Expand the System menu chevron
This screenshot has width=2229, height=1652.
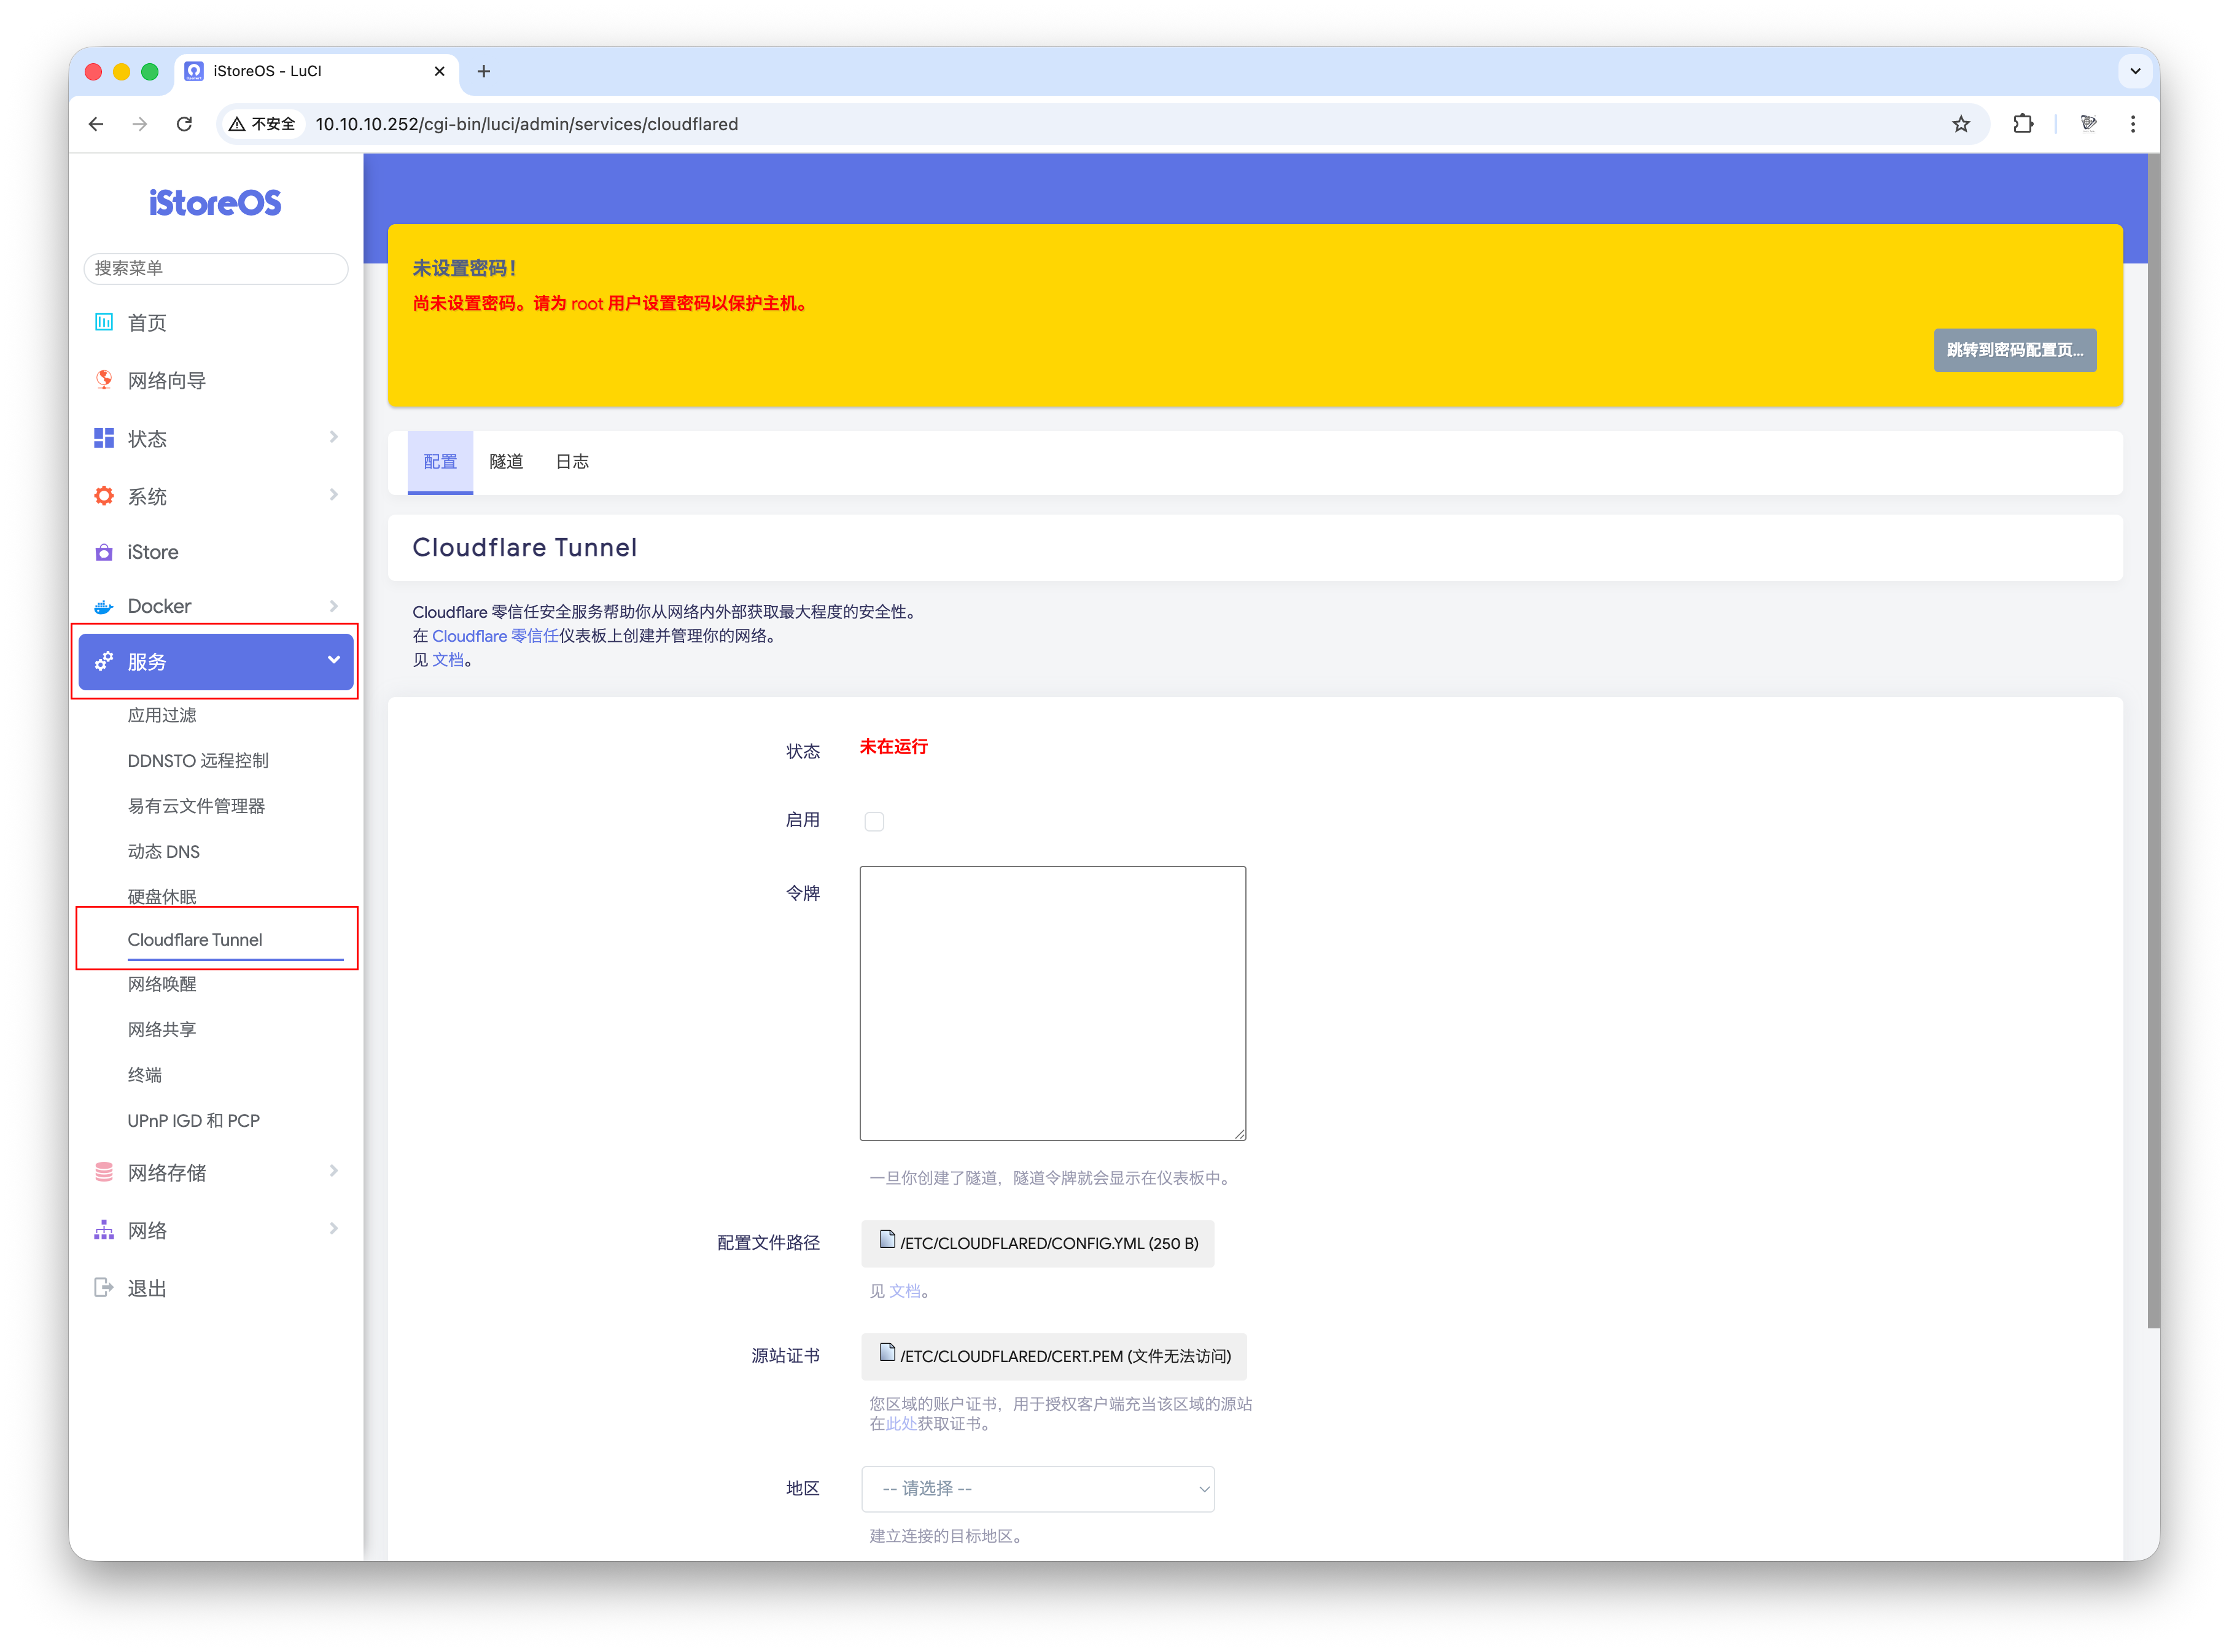333,495
